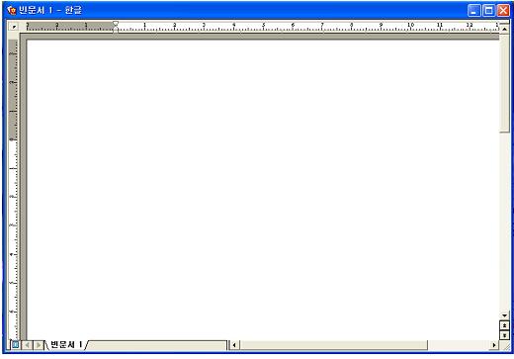This screenshot has width=514, height=359.
Task: Click the vertical scrollbar up arrow
Action: 504,29
